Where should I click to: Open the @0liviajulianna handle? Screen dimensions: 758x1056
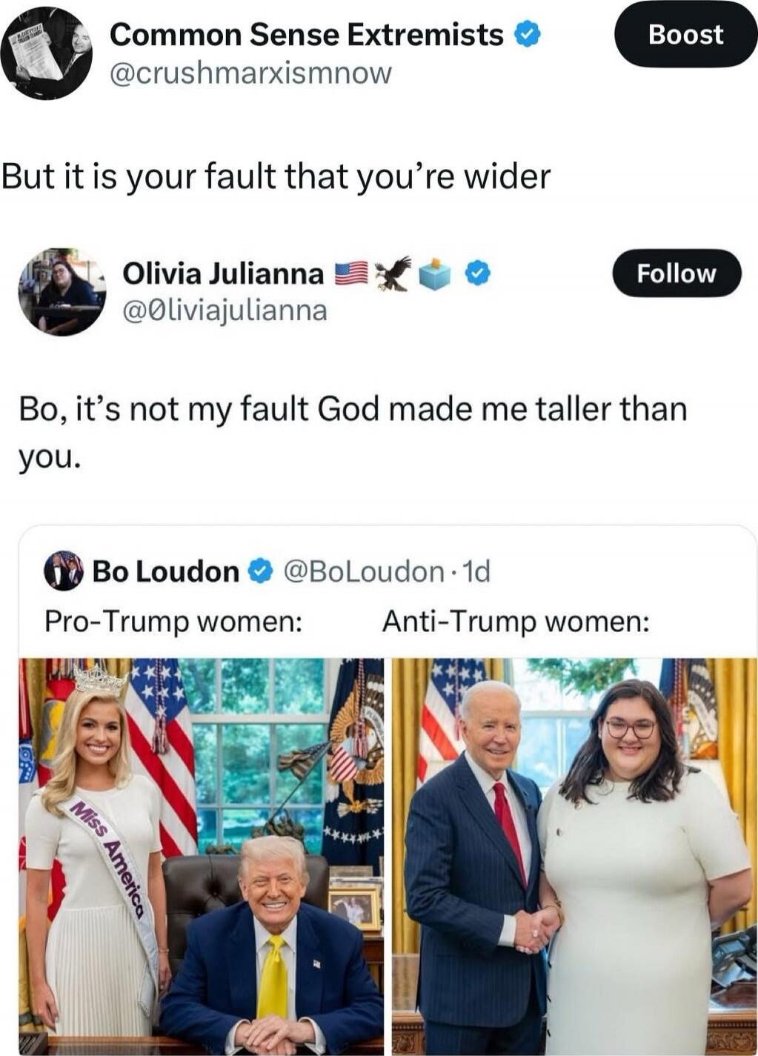(224, 311)
